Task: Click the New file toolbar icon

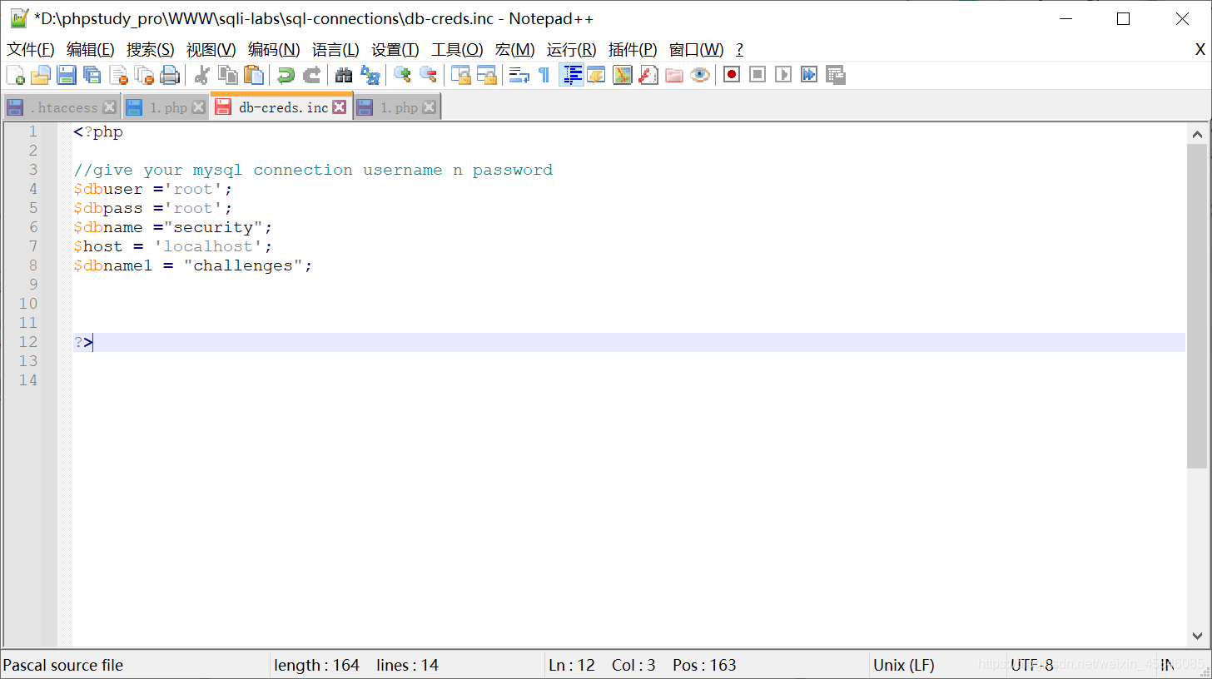Action: pyautogui.click(x=15, y=75)
